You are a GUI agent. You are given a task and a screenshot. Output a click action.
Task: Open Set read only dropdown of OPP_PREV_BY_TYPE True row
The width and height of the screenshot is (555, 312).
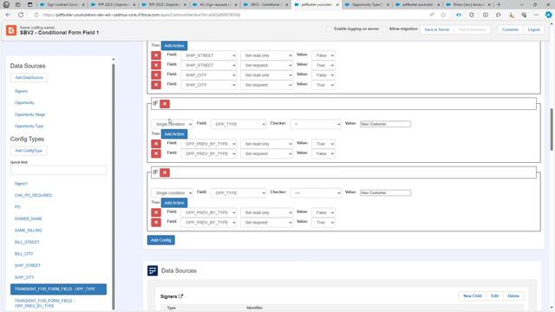[267, 144]
